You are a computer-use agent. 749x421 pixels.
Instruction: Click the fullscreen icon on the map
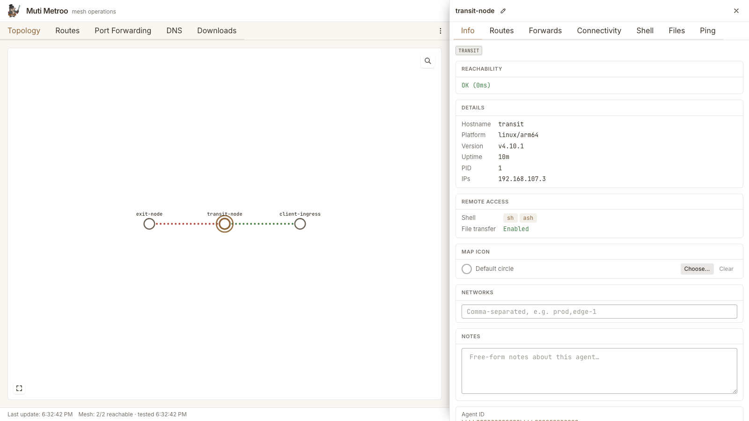tap(19, 388)
